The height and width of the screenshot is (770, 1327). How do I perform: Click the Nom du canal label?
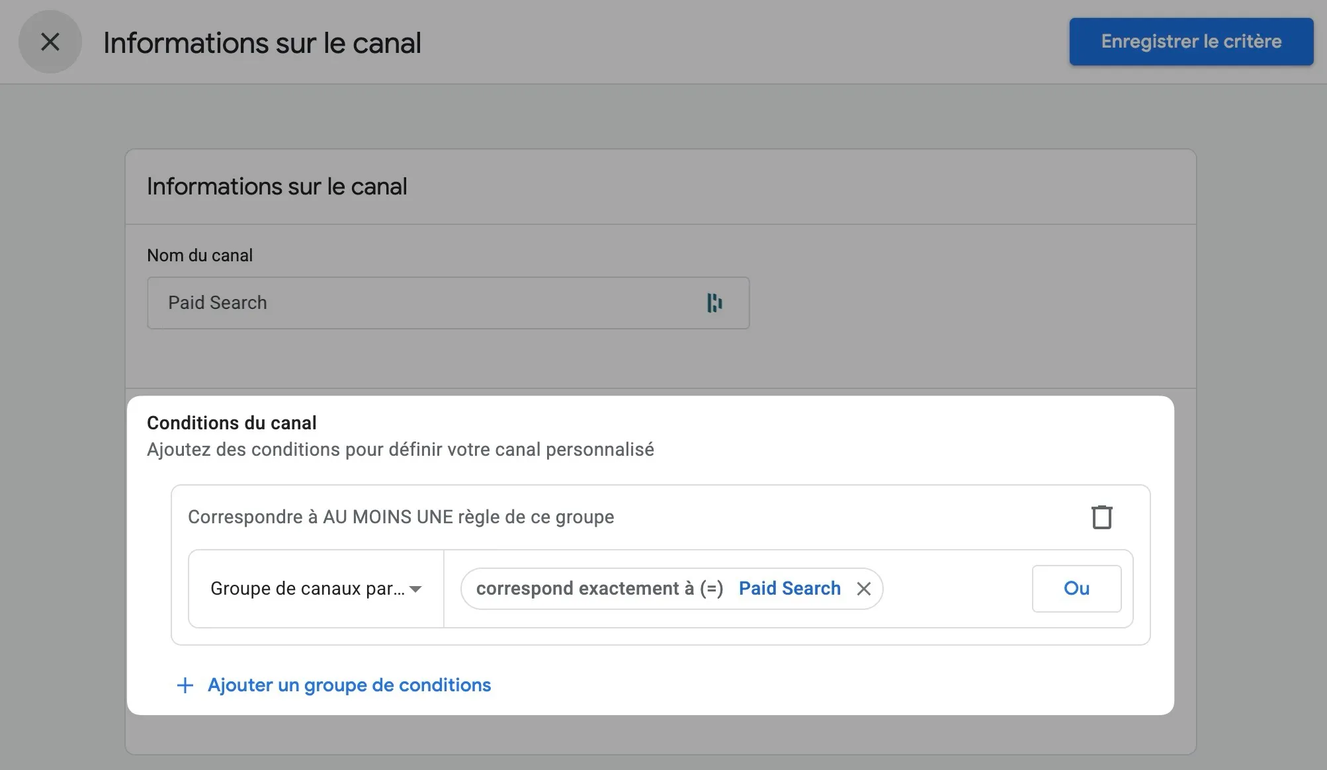click(200, 255)
